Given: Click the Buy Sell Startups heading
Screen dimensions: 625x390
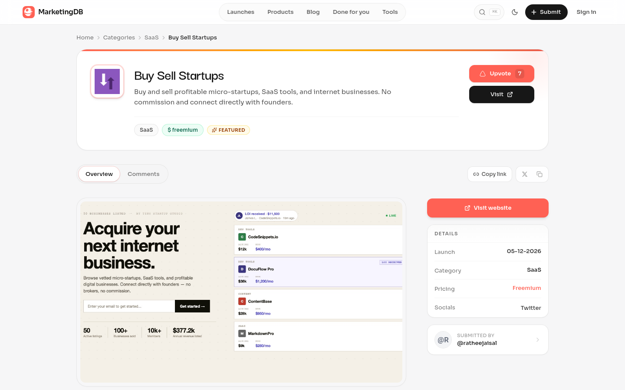Looking at the screenshot, I should pyautogui.click(x=179, y=76).
